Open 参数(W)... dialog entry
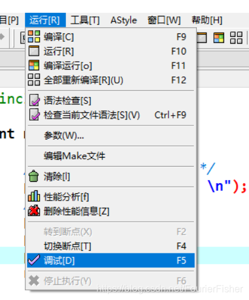 [x=111, y=136]
